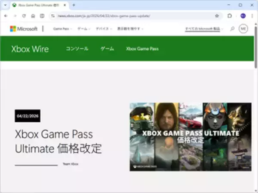View site information icon in address bar

pyautogui.click(x=53, y=16)
